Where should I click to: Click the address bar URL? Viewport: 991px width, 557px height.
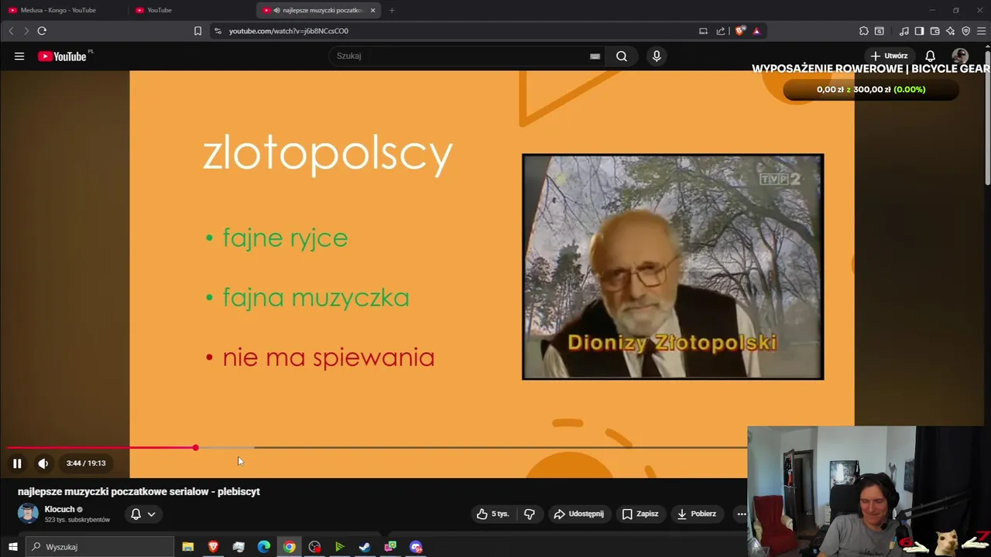coord(289,31)
